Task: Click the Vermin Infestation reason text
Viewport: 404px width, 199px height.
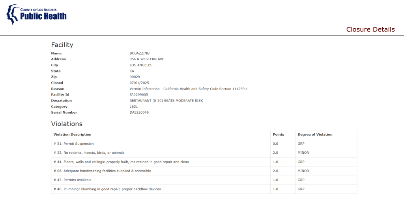Action: click(189, 89)
